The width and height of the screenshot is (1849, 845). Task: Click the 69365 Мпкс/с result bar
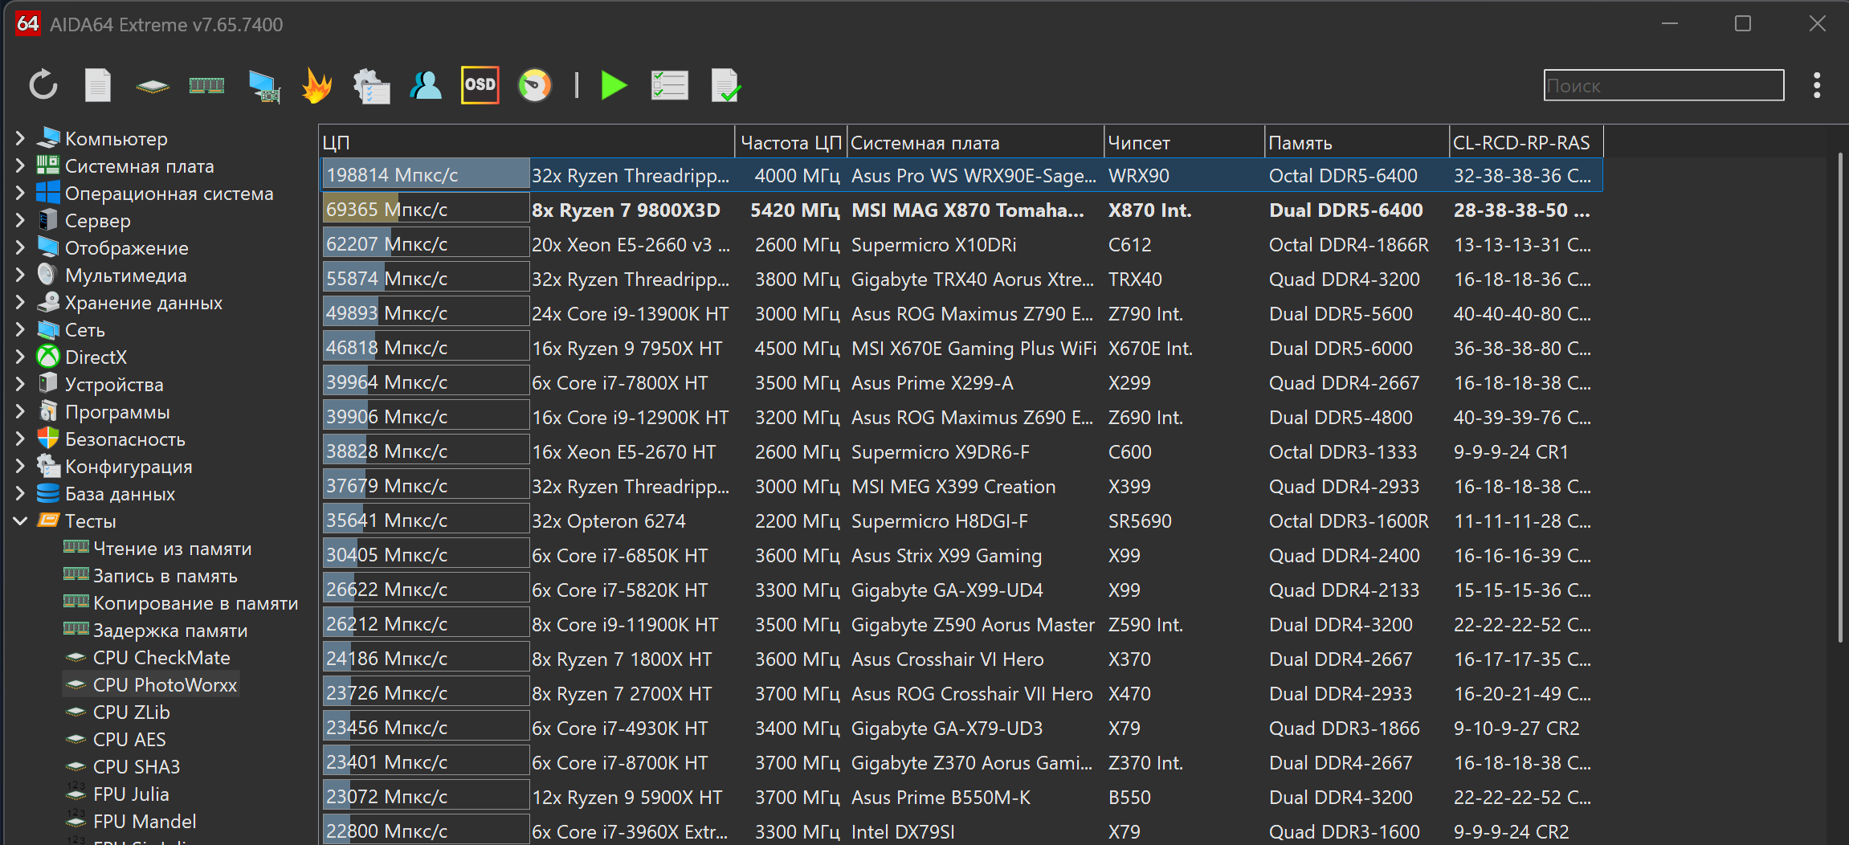(426, 210)
